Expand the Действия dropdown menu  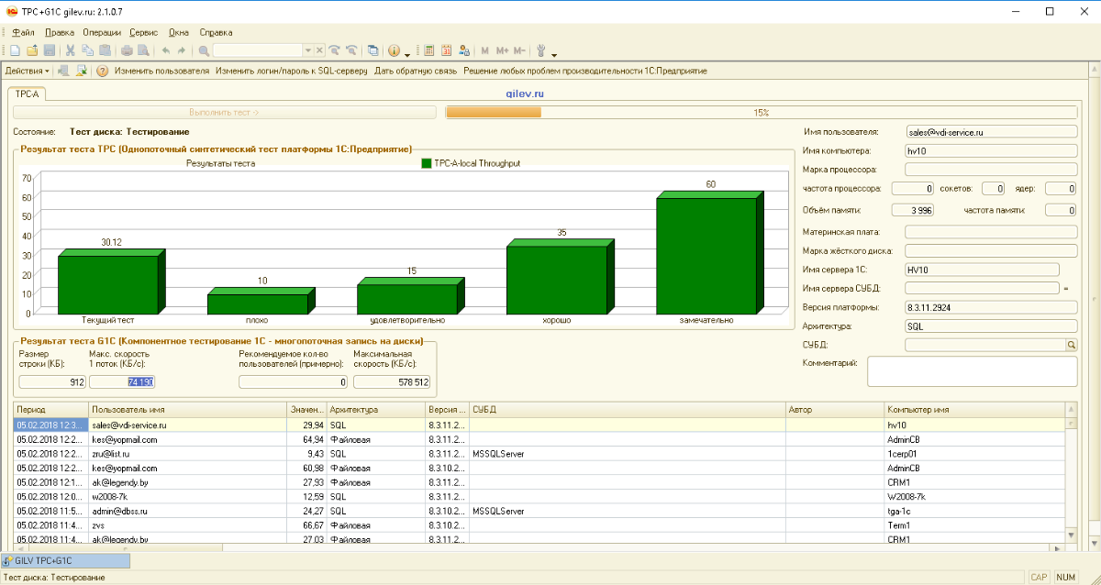pos(28,71)
